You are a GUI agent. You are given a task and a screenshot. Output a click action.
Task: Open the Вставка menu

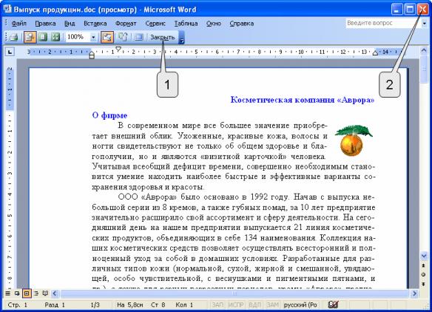tap(95, 24)
